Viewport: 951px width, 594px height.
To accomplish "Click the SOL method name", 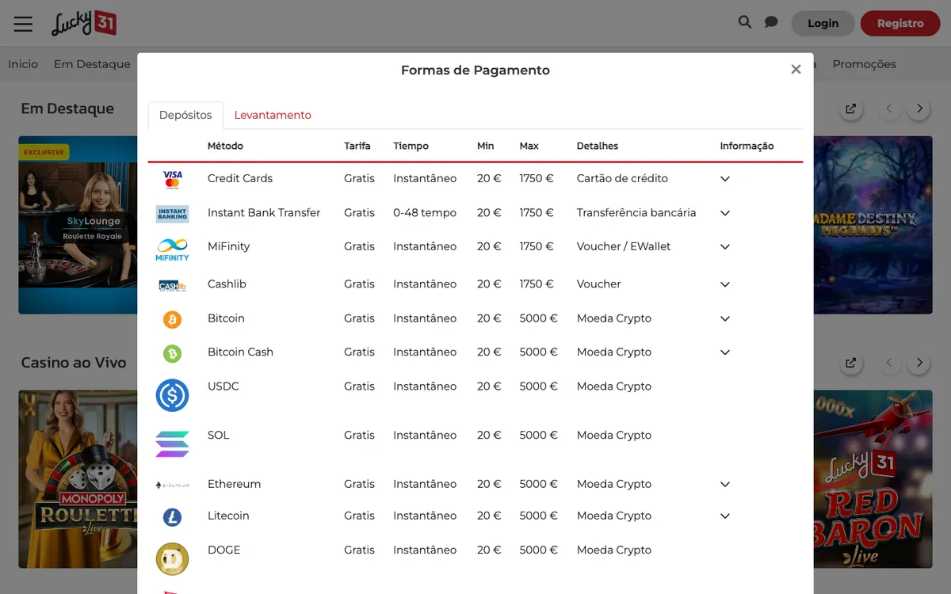I will 219,436.
